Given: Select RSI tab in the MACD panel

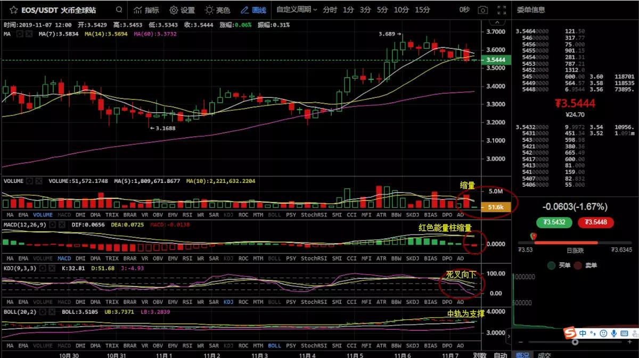Looking at the screenshot, I should pyautogui.click(x=187, y=259).
